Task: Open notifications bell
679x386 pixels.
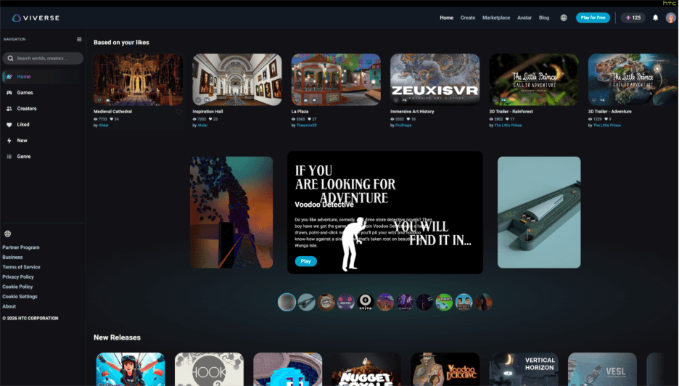Action: tap(655, 17)
